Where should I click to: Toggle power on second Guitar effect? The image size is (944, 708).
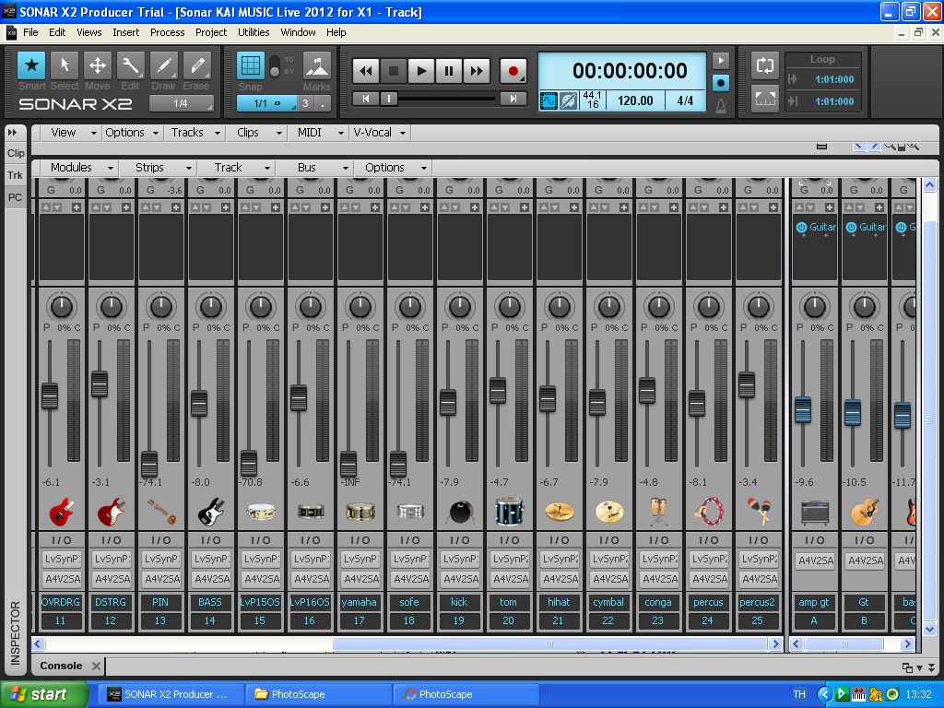point(851,227)
